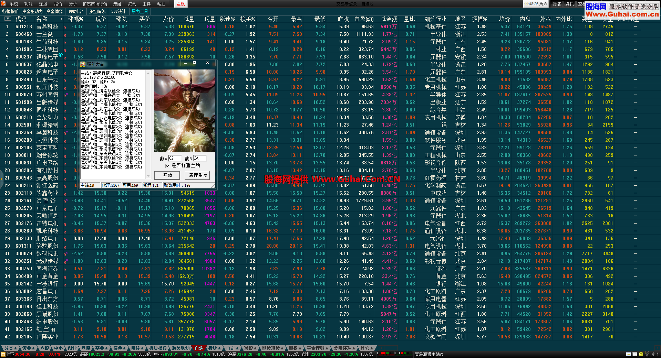Click the R marker icon beside 远望谷
The width and height of the screenshot is (661, 358).
click(x=65, y=201)
